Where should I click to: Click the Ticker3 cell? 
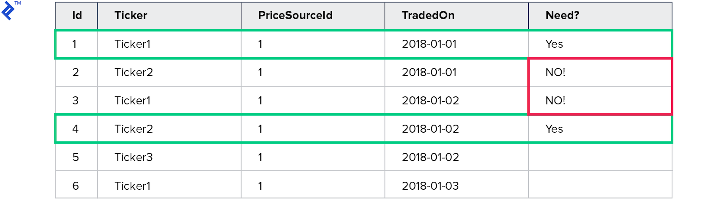(134, 157)
